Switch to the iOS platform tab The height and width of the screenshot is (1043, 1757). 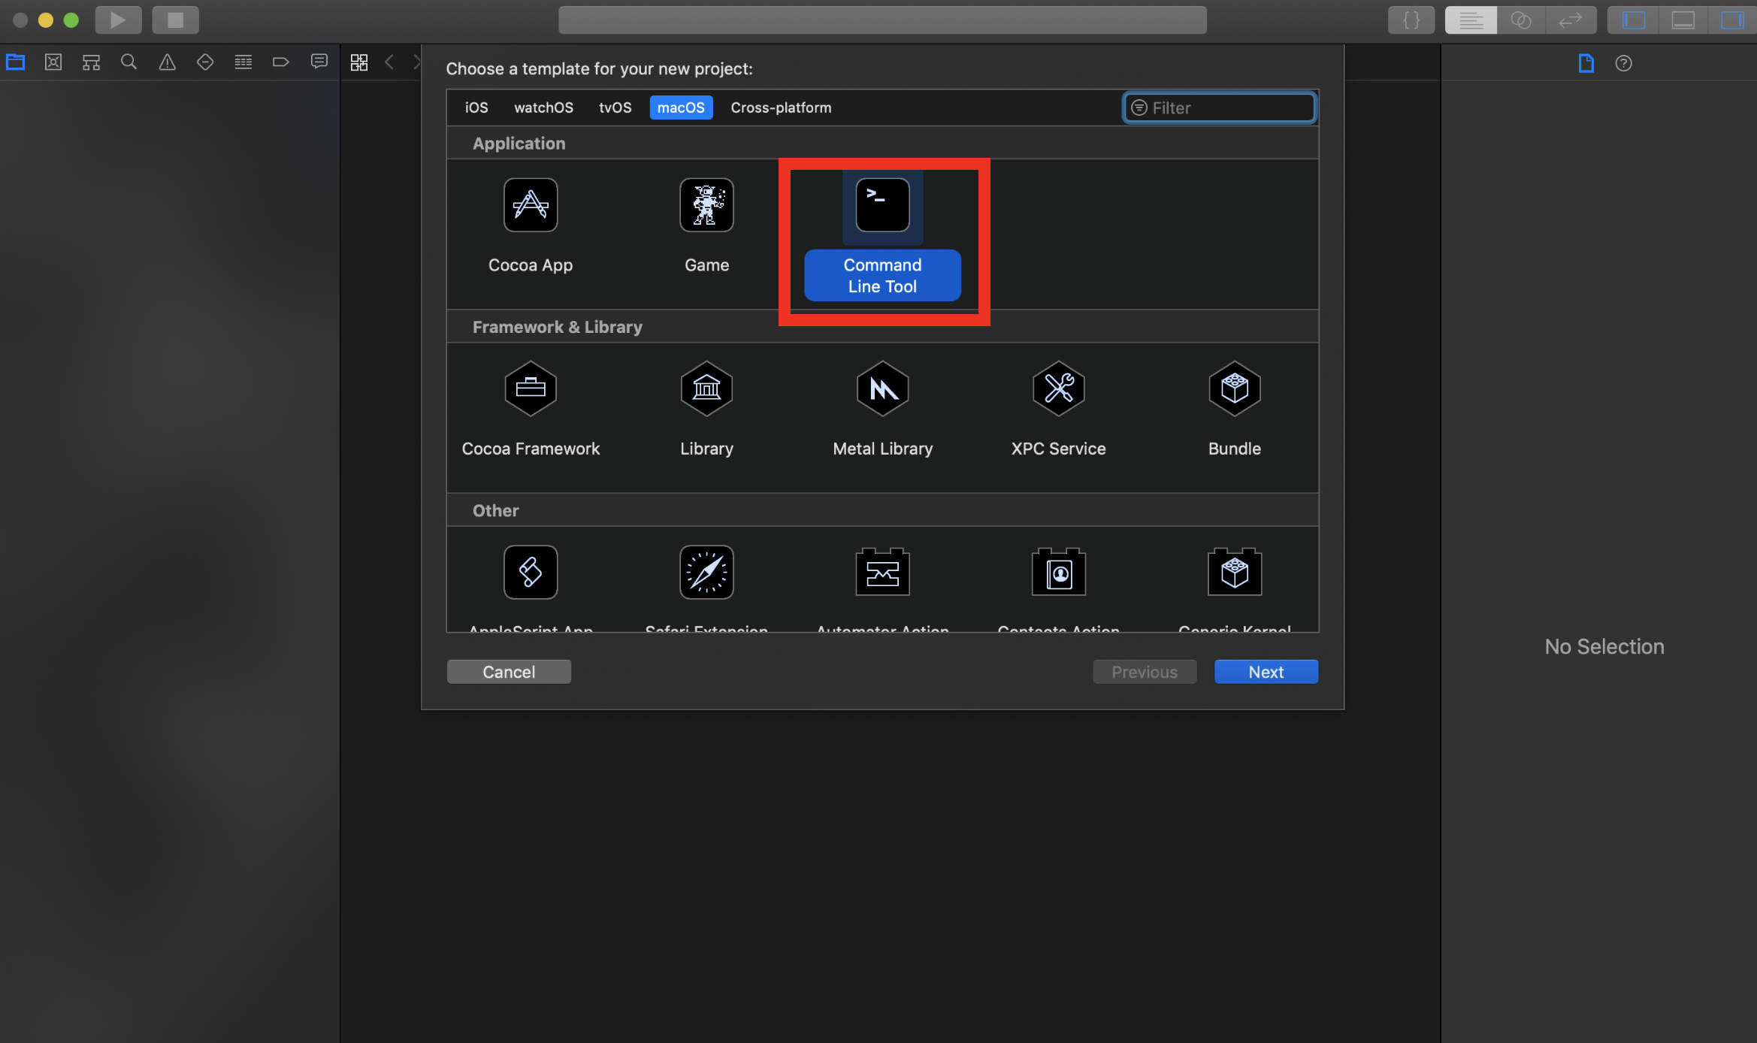[476, 107]
